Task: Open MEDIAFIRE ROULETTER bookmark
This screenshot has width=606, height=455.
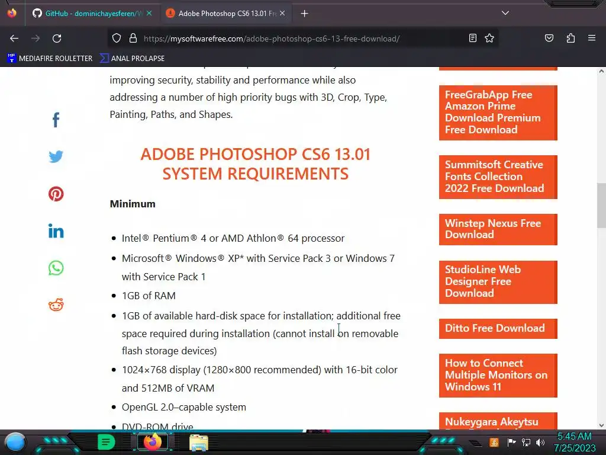Action: [x=50, y=59]
